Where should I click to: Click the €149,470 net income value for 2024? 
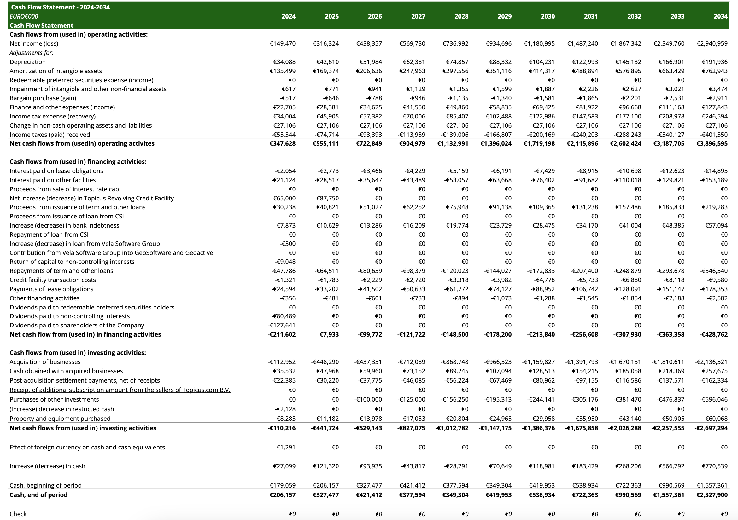[282, 43]
